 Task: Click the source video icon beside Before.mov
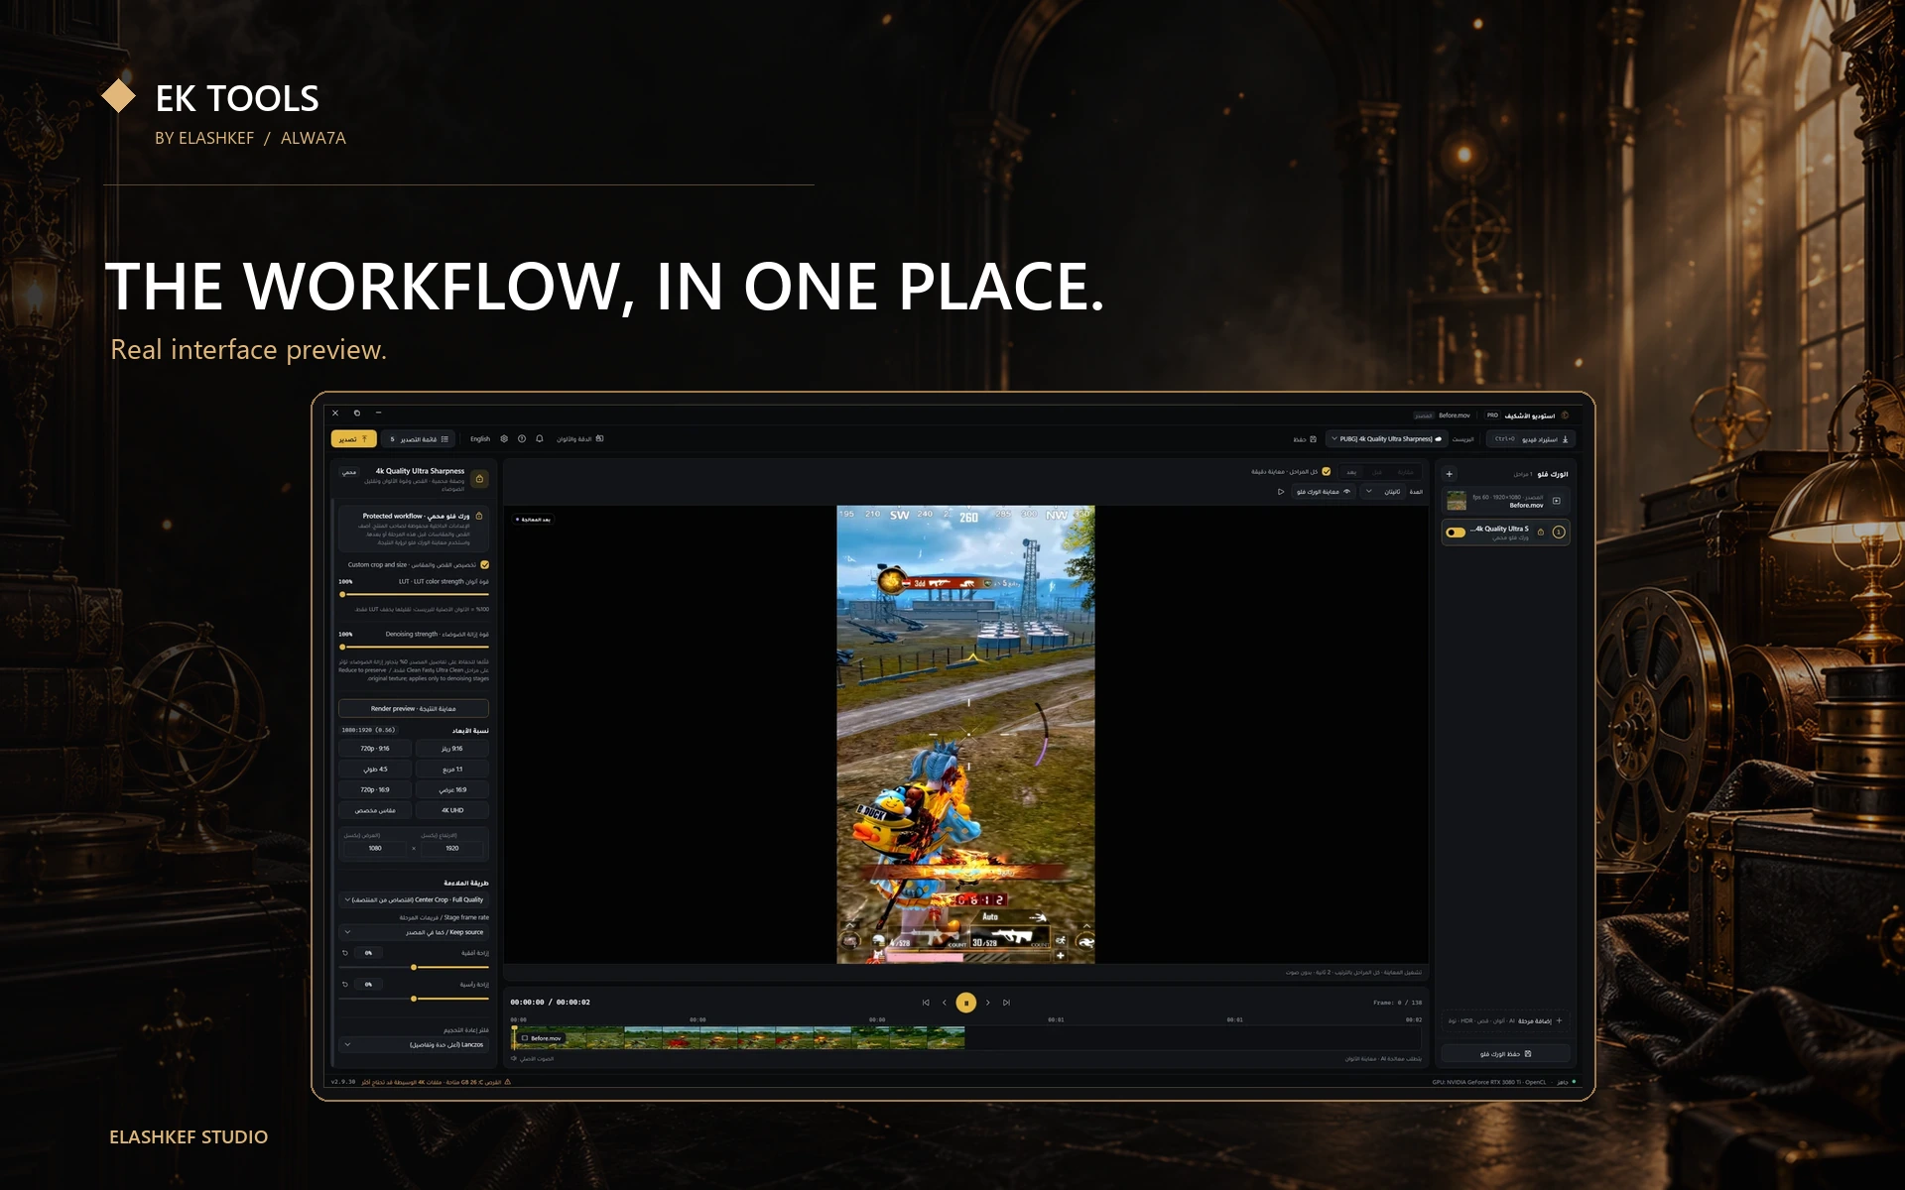pyautogui.click(x=1557, y=501)
